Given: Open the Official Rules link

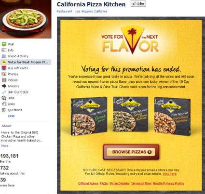Looking at the screenshot, I should [88, 183].
